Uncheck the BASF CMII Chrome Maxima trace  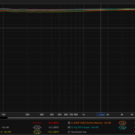coord(69,123)
